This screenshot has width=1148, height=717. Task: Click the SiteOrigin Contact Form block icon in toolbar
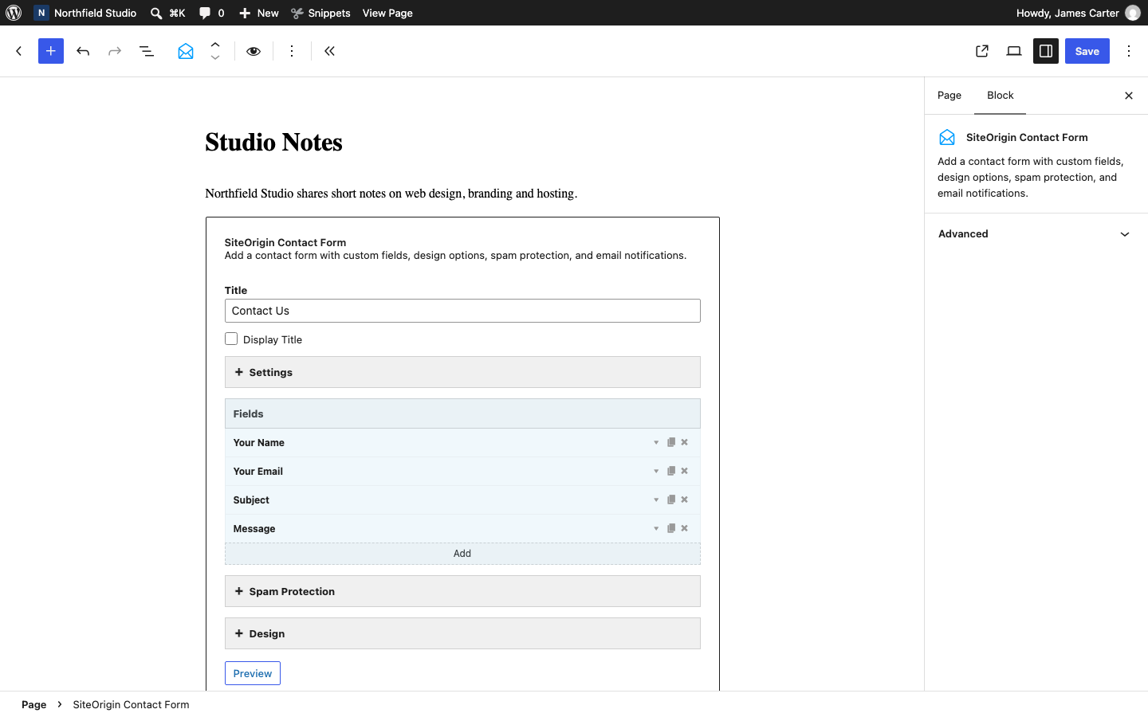click(x=186, y=51)
